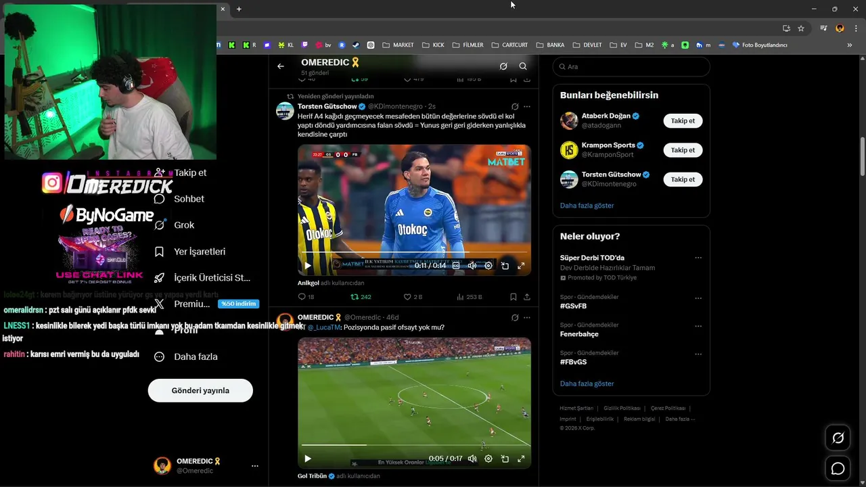The image size is (866, 487).
Task: View analytics showing 253 B views
Action: 470,297
